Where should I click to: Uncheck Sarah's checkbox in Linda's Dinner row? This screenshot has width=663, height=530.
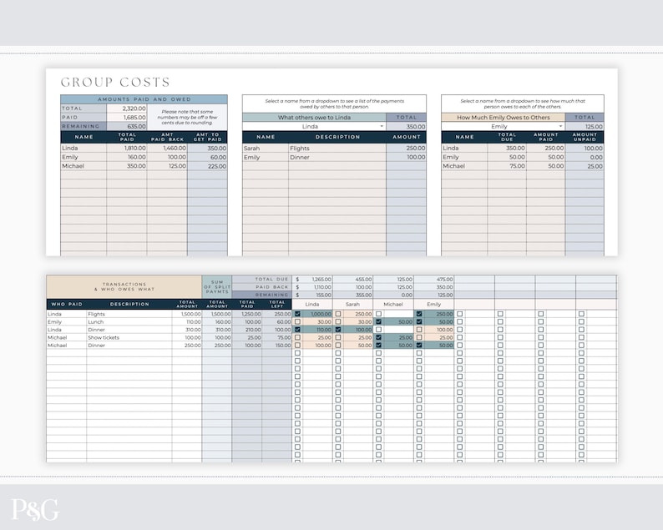338,329
